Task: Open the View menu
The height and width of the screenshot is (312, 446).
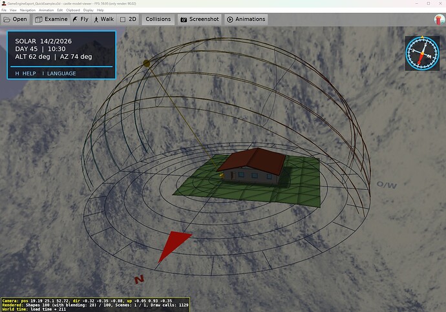Action: click(x=13, y=10)
